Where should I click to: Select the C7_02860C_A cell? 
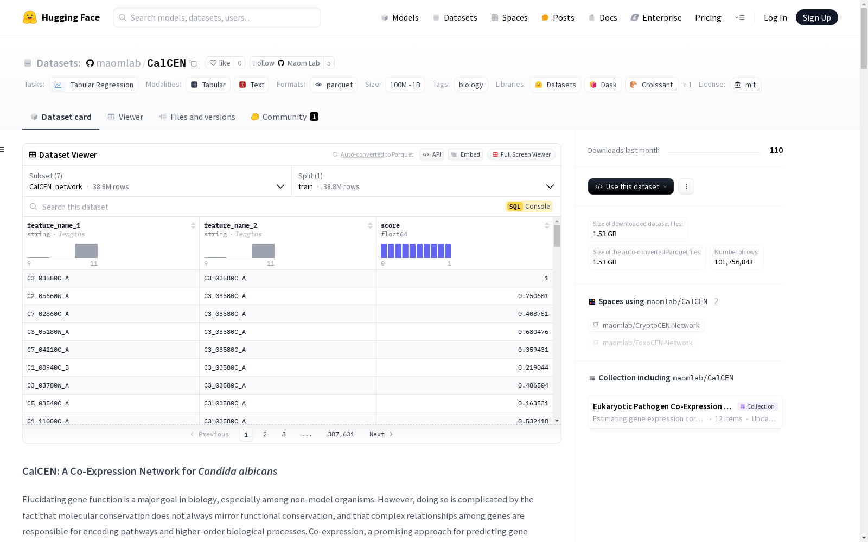click(111, 314)
